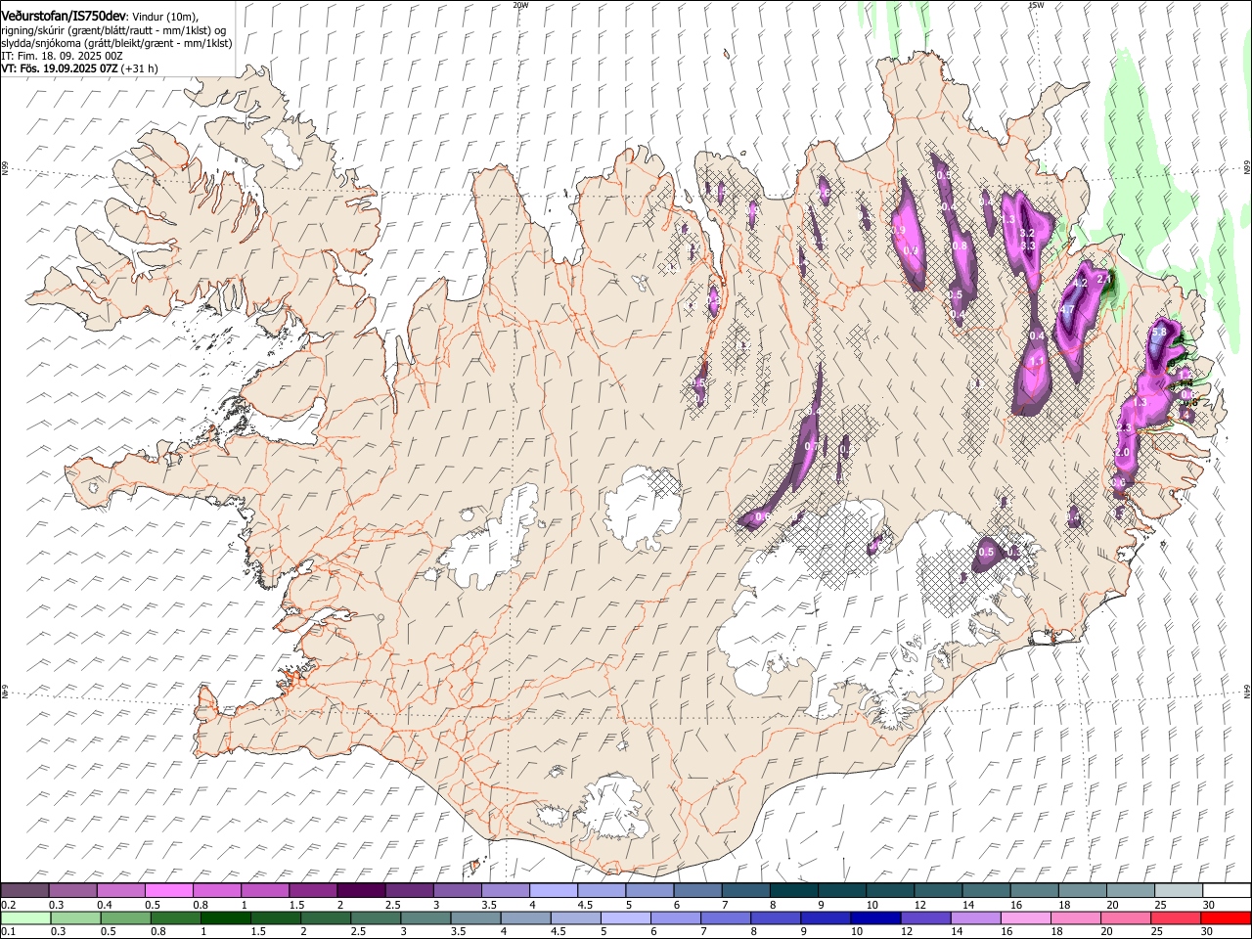Select upper legend swatch starting at 3.5
1252x939 pixels.
pos(505,891)
